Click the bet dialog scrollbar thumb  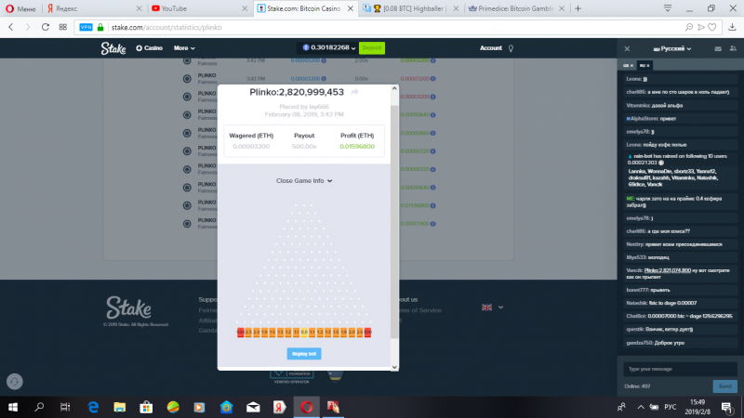pos(394,221)
